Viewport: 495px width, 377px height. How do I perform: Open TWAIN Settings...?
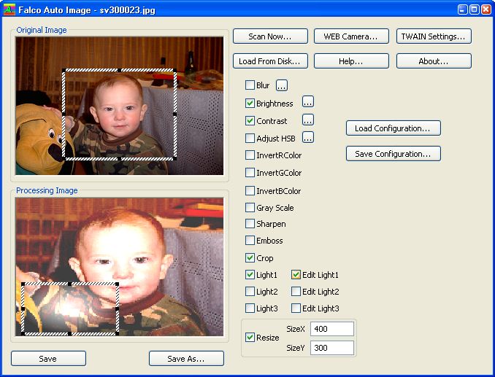click(x=434, y=36)
